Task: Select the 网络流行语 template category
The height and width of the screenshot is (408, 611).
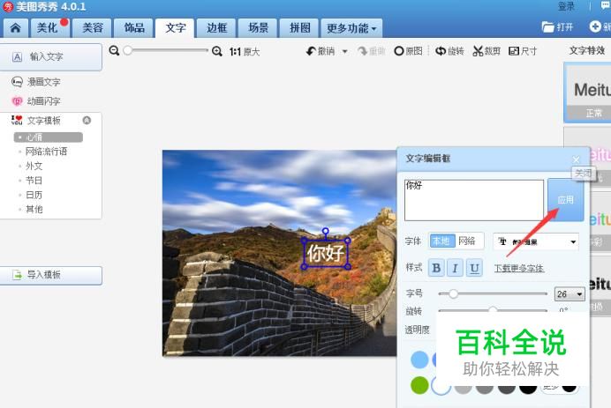Action: point(46,152)
